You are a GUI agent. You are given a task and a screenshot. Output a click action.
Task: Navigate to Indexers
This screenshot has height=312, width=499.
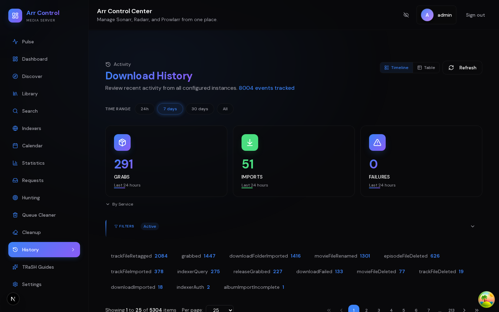click(44, 128)
